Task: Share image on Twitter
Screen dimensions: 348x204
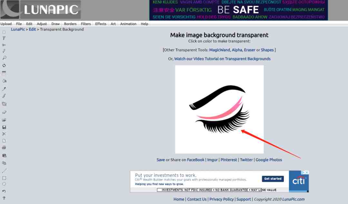Action: point(247,160)
